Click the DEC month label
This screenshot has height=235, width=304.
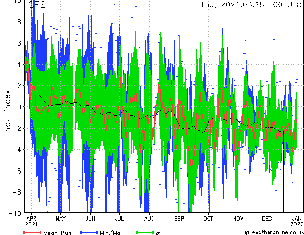(x=267, y=219)
